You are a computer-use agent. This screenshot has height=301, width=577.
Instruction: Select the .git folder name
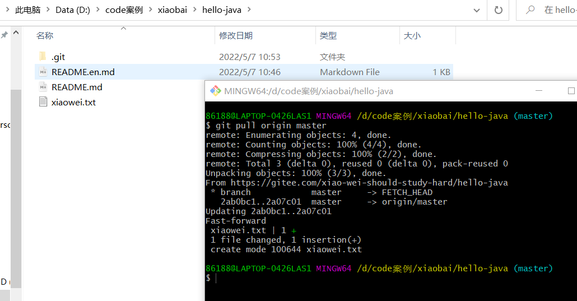58,57
